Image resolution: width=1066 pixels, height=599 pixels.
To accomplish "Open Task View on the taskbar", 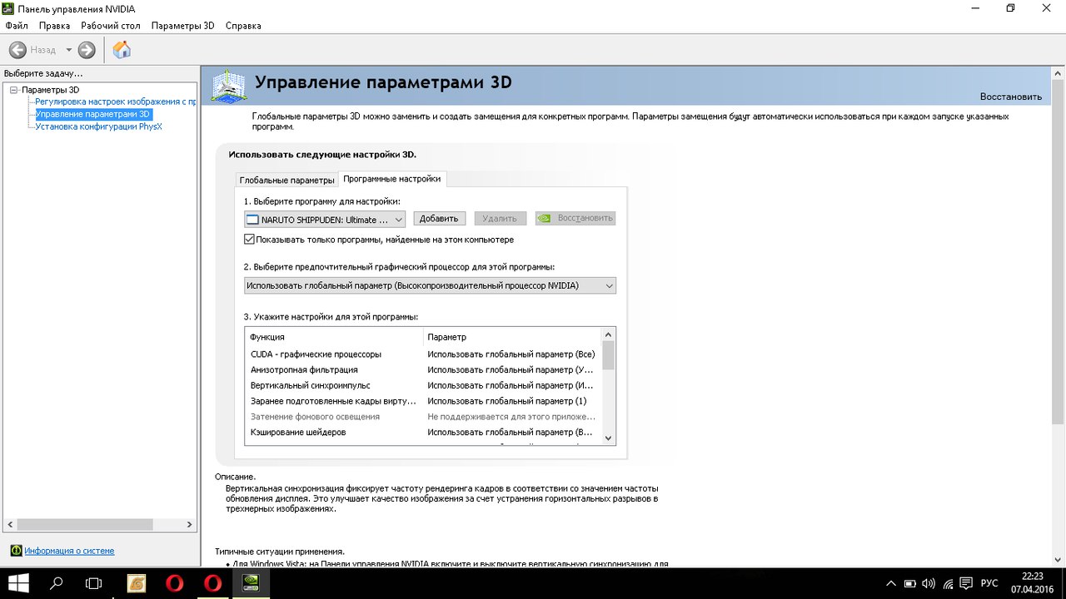I will pyautogui.click(x=94, y=583).
